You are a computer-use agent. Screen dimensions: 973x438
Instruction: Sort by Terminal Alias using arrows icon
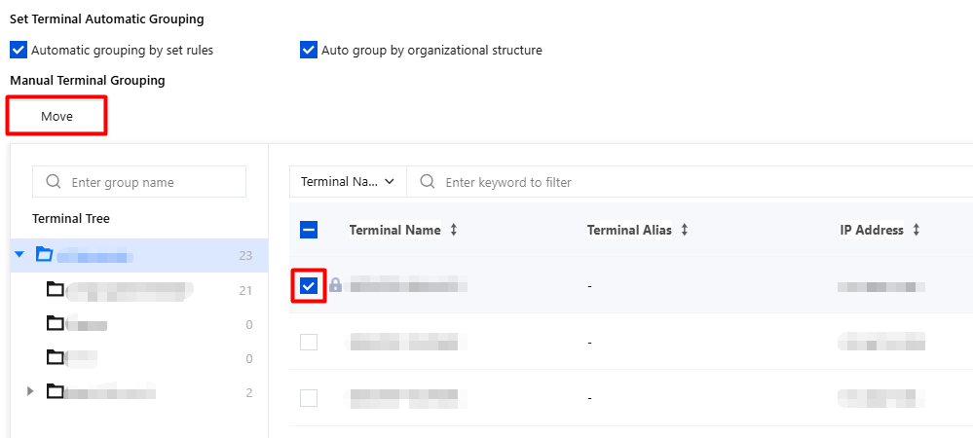point(685,230)
